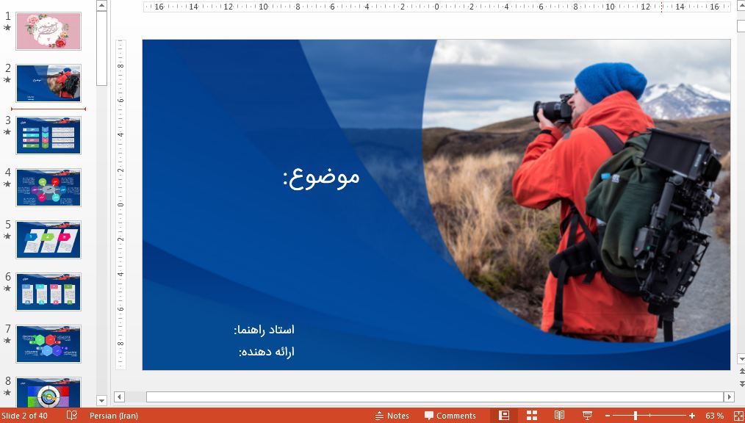This screenshot has height=423, width=745.
Task: Select the first slide thumbnail
Action: tap(48, 31)
